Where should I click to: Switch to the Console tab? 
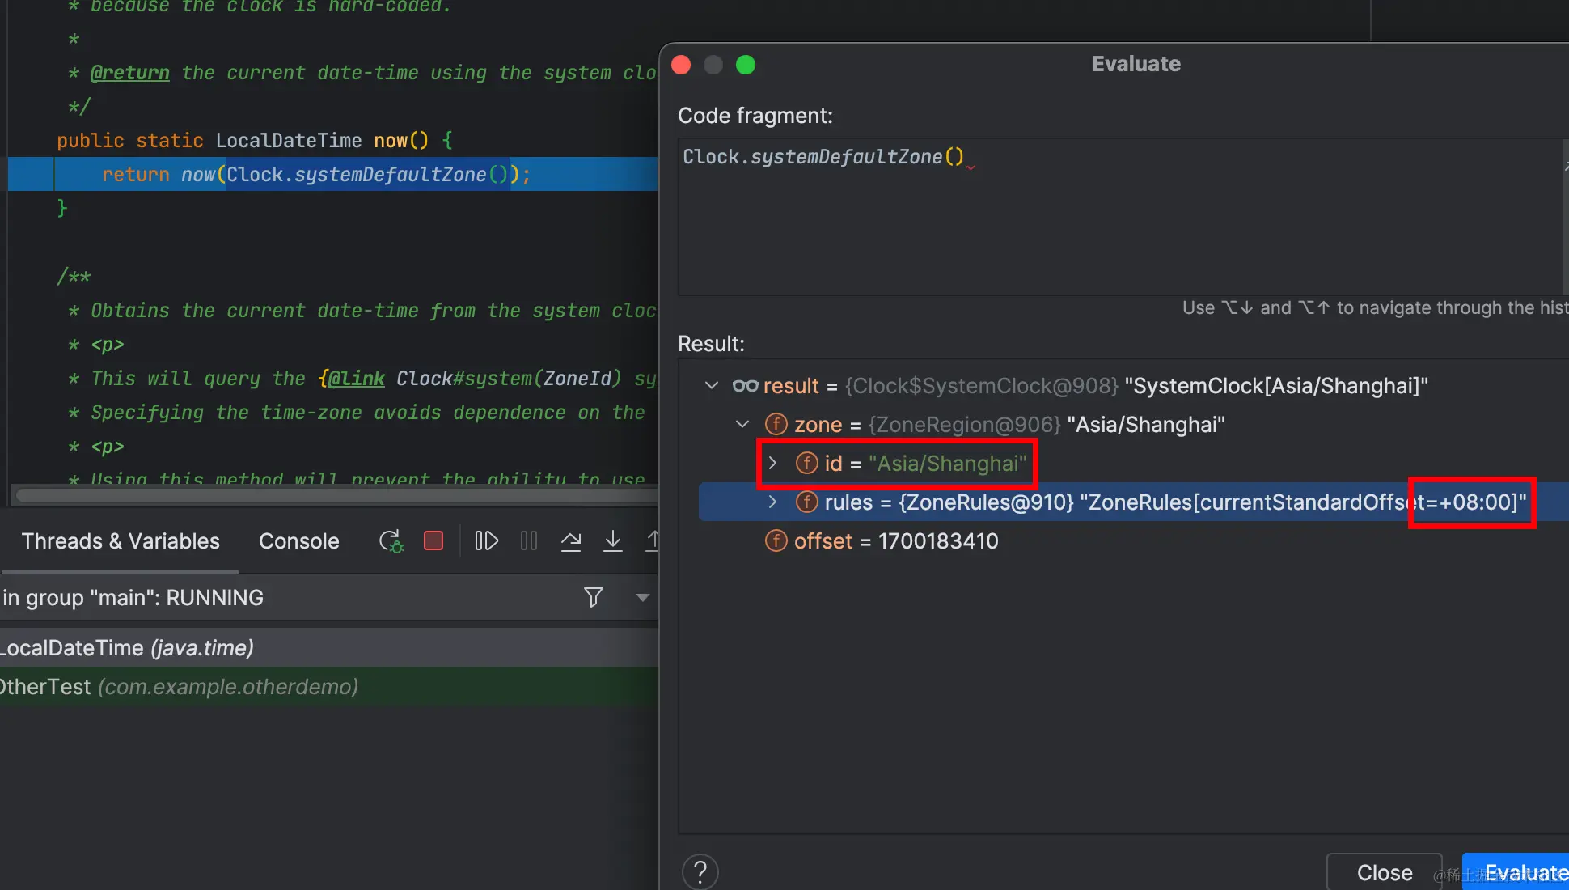(x=298, y=541)
